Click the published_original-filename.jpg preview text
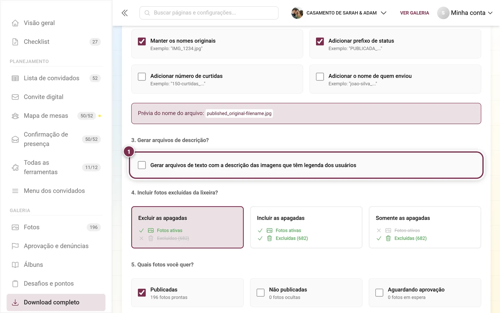Viewport: 500px width, 313px height. pos(239,113)
